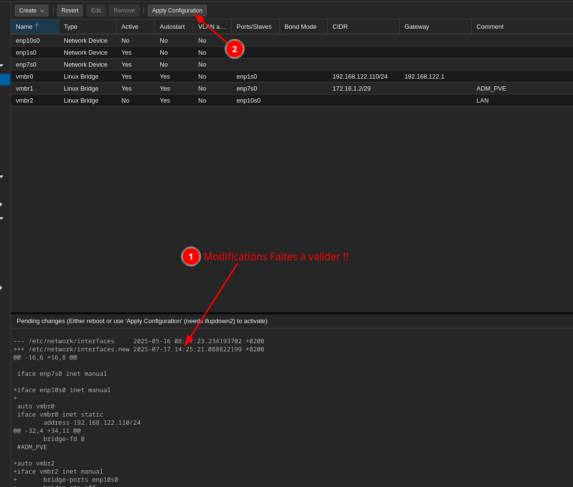573x487 pixels.
Task: Click the splitter bar above Pending changes
Action: click(292, 313)
